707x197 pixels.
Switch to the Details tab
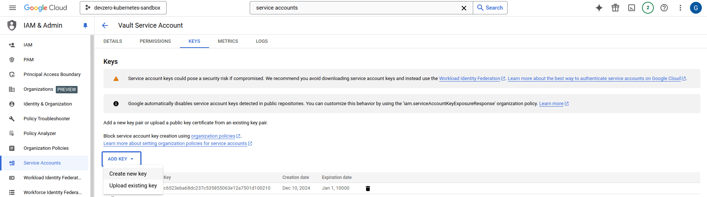pyautogui.click(x=113, y=41)
